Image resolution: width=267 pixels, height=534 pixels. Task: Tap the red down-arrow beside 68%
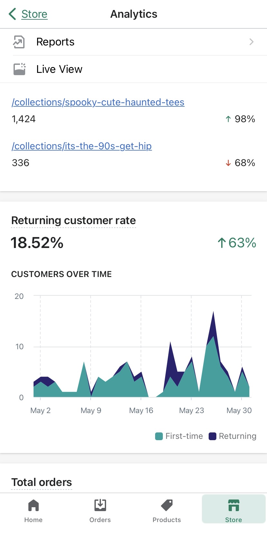(x=228, y=163)
